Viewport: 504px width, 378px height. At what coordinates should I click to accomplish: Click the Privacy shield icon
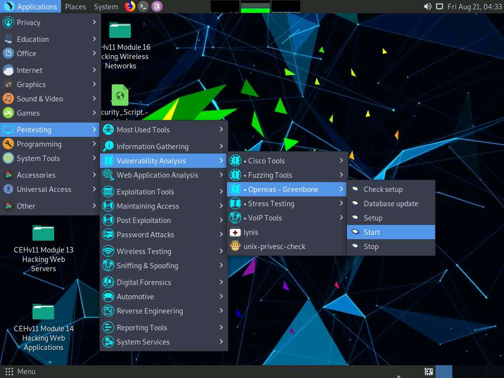(x=8, y=23)
